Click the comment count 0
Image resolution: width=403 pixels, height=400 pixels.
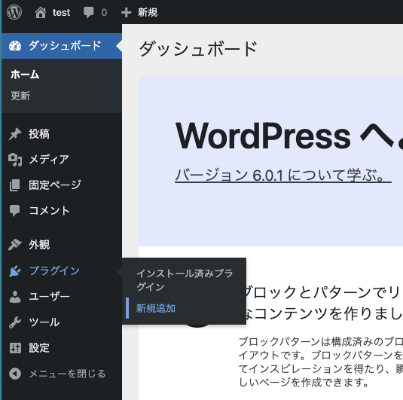[104, 12]
